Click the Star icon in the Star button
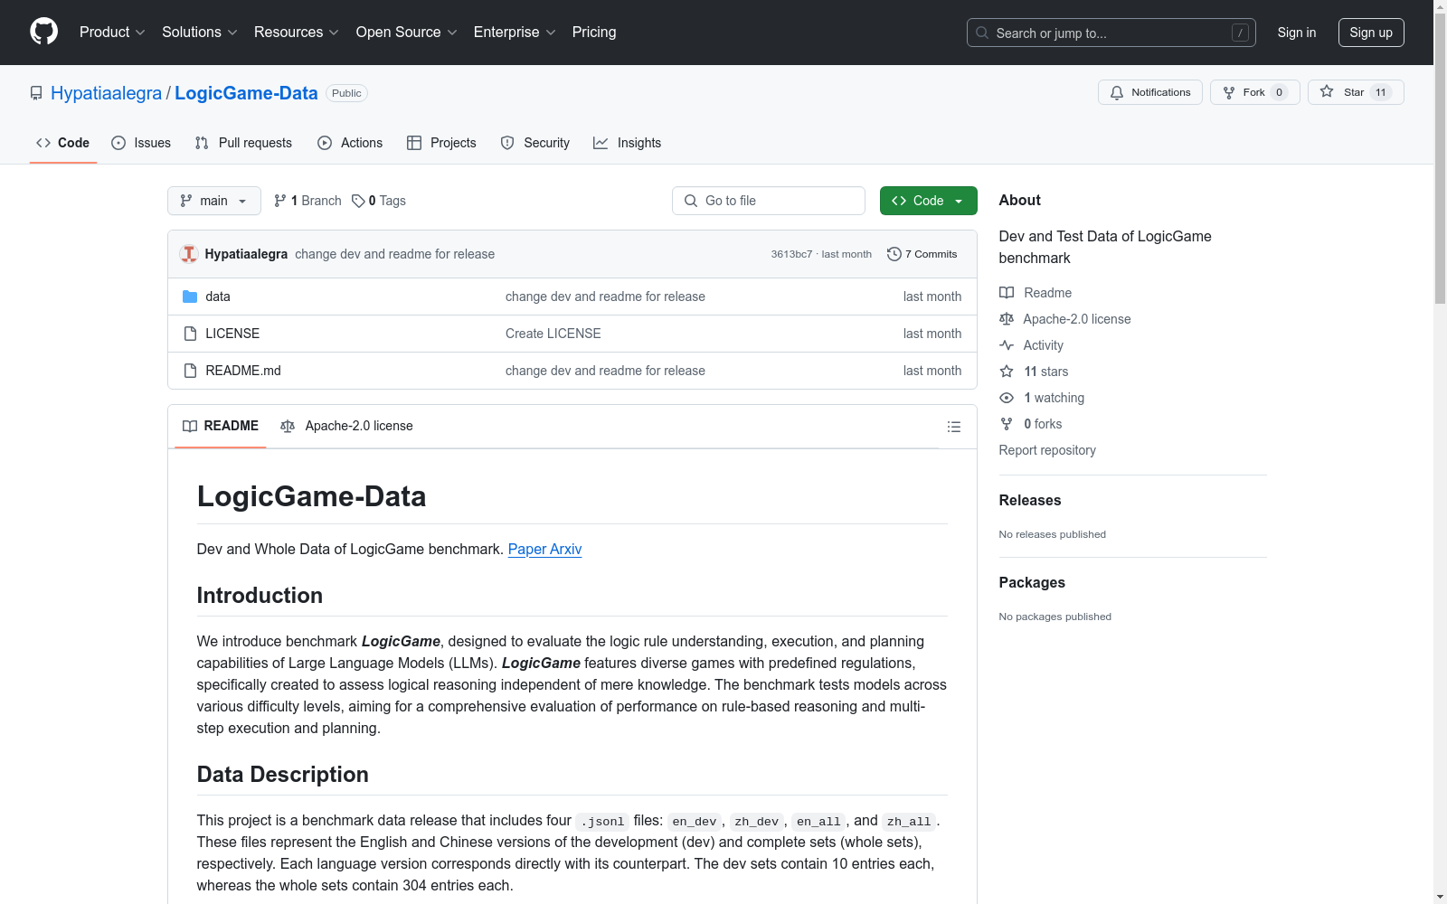The image size is (1447, 904). click(1327, 91)
